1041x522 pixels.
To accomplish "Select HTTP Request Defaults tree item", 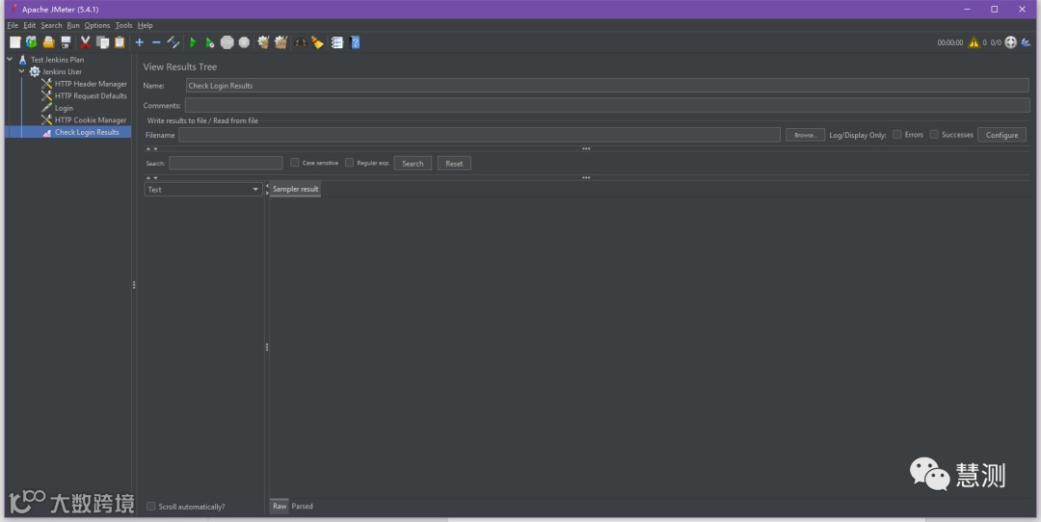I will pyautogui.click(x=91, y=96).
